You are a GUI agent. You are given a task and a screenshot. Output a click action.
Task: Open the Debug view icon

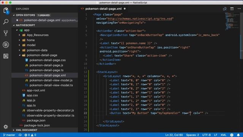coord(6,45)
